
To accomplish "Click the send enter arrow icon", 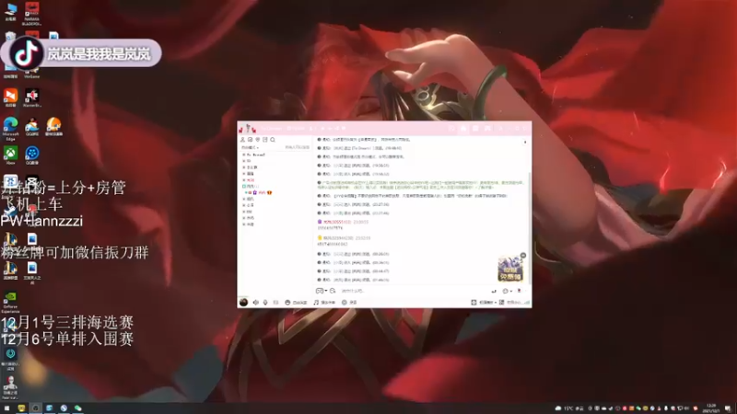I will (x=494, y=291).
